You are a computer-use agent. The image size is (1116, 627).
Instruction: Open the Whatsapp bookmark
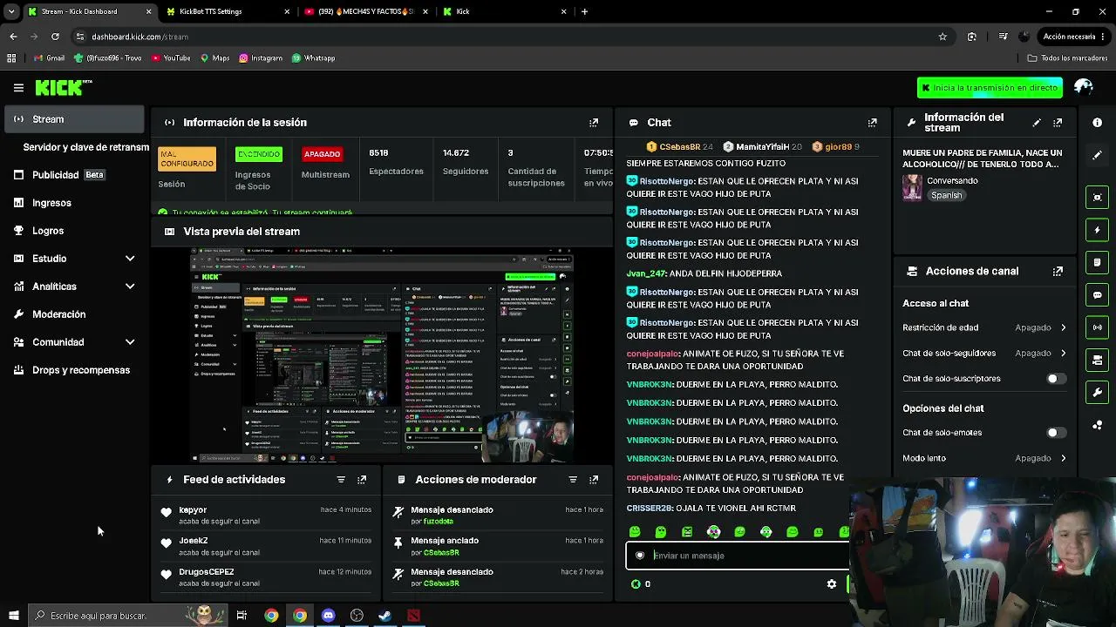[313, 58]
